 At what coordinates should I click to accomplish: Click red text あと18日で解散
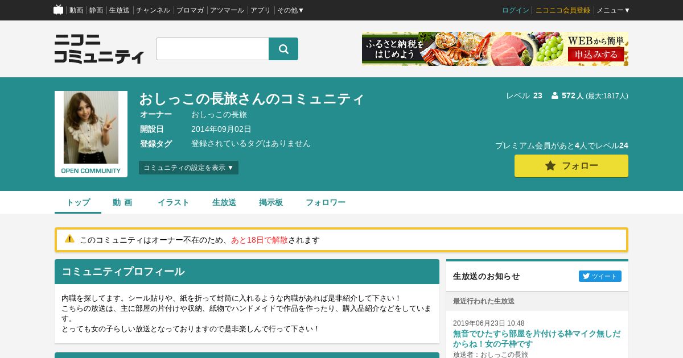tap(260, 240)
